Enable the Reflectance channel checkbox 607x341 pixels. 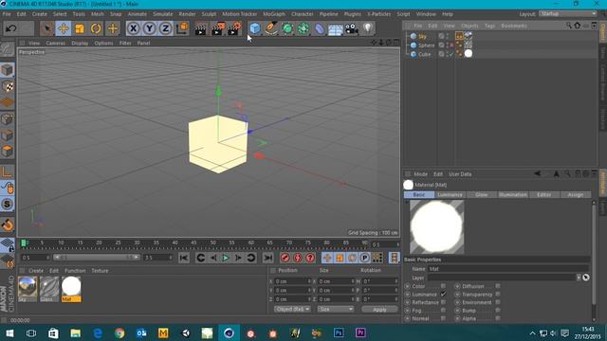pos(443,302)
